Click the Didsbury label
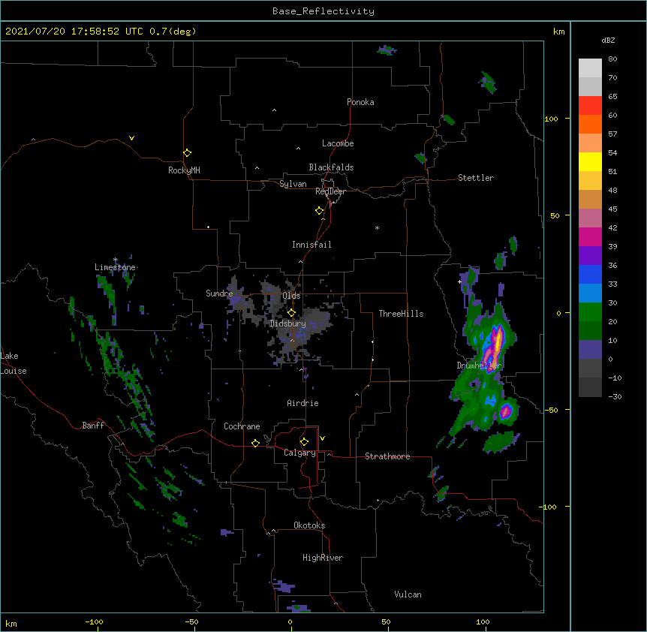This screenshot has width=647, height=632. point(288,324)
